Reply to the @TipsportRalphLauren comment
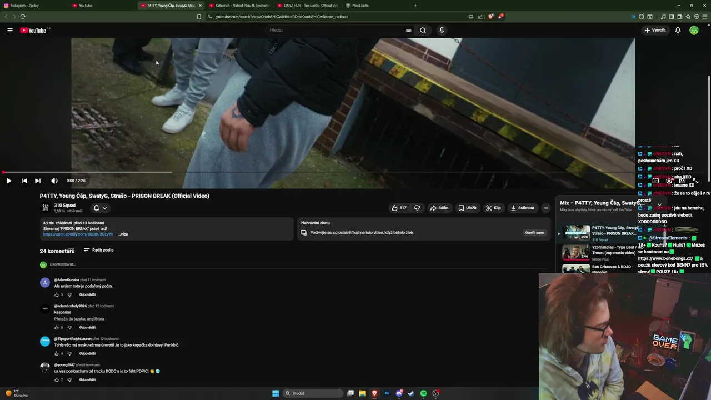Screen dimensions: 711x400 pyautogui.click(x=87, y=353)
